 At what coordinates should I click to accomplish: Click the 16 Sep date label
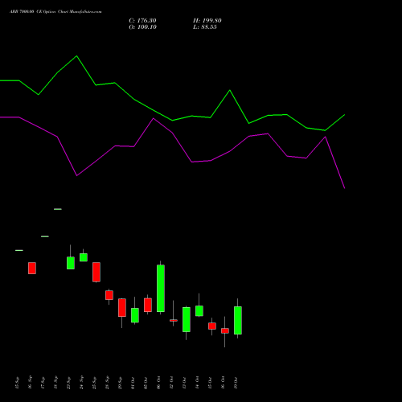30,383
